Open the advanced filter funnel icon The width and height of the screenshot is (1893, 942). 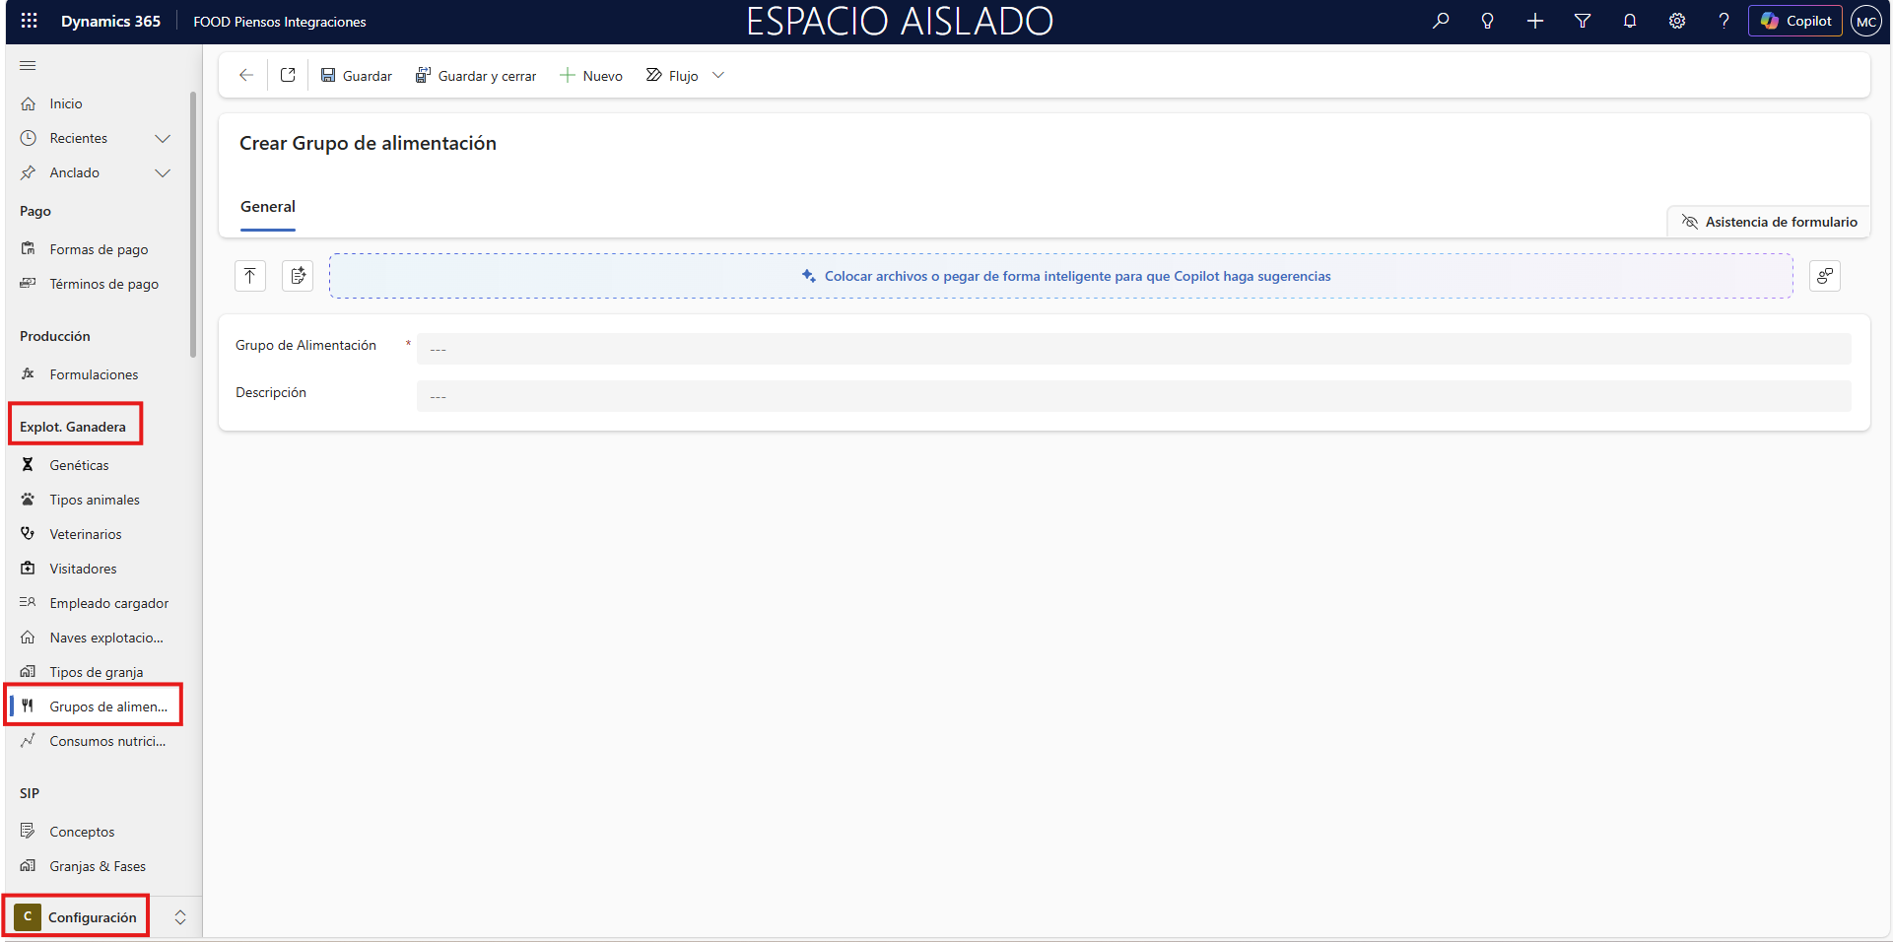1582,21
